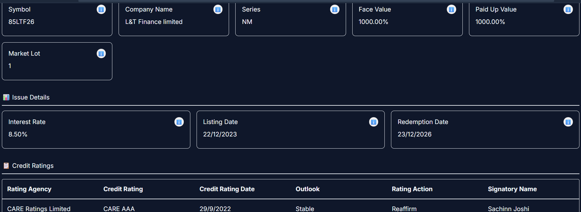Click the Rating Action column header
This screenshot has height=212, width=581.
click(x=412, y=189)
